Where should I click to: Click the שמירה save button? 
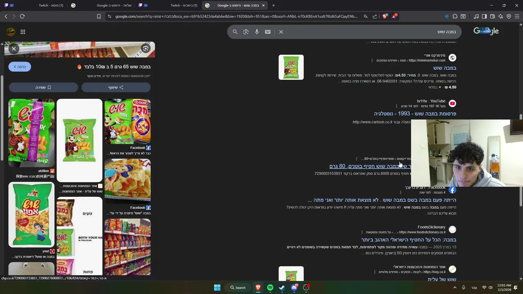click(x=43, y=87)
